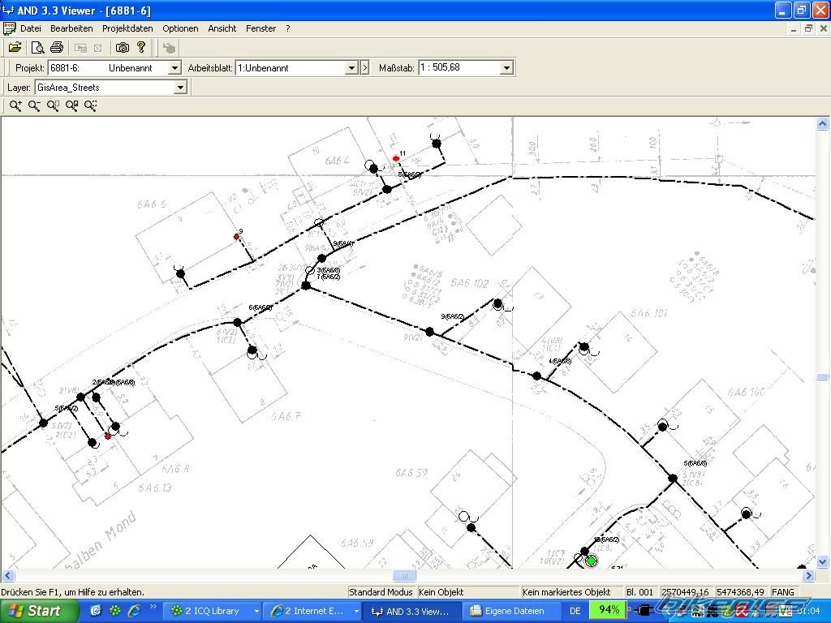This screenshot has height=623, width=831.
Task: Open a project with the folder icon
Action: [15, 48]
